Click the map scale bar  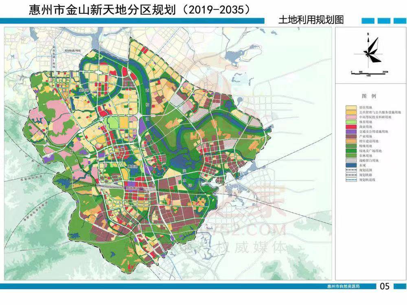pos(370,73)
